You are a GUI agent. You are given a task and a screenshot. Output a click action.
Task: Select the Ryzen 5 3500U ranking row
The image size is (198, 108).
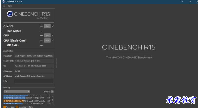click(27, 101)
